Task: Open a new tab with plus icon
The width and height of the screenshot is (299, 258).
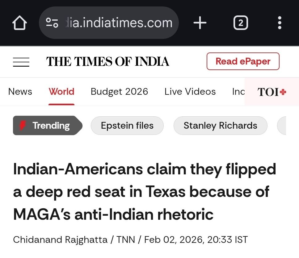Action: 200,23
